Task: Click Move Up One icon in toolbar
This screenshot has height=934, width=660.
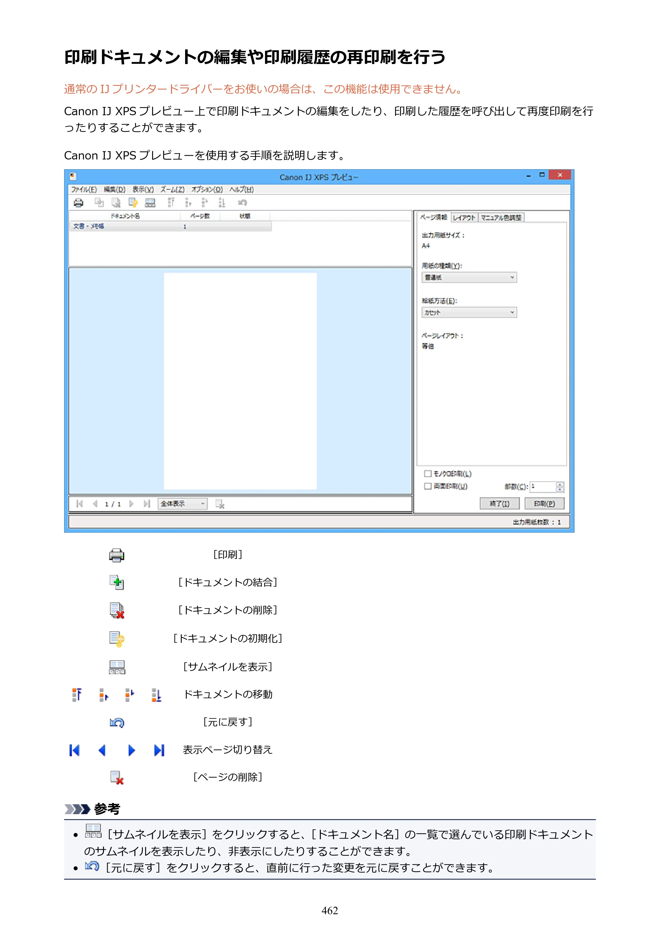Action: (x=188, y=203)
